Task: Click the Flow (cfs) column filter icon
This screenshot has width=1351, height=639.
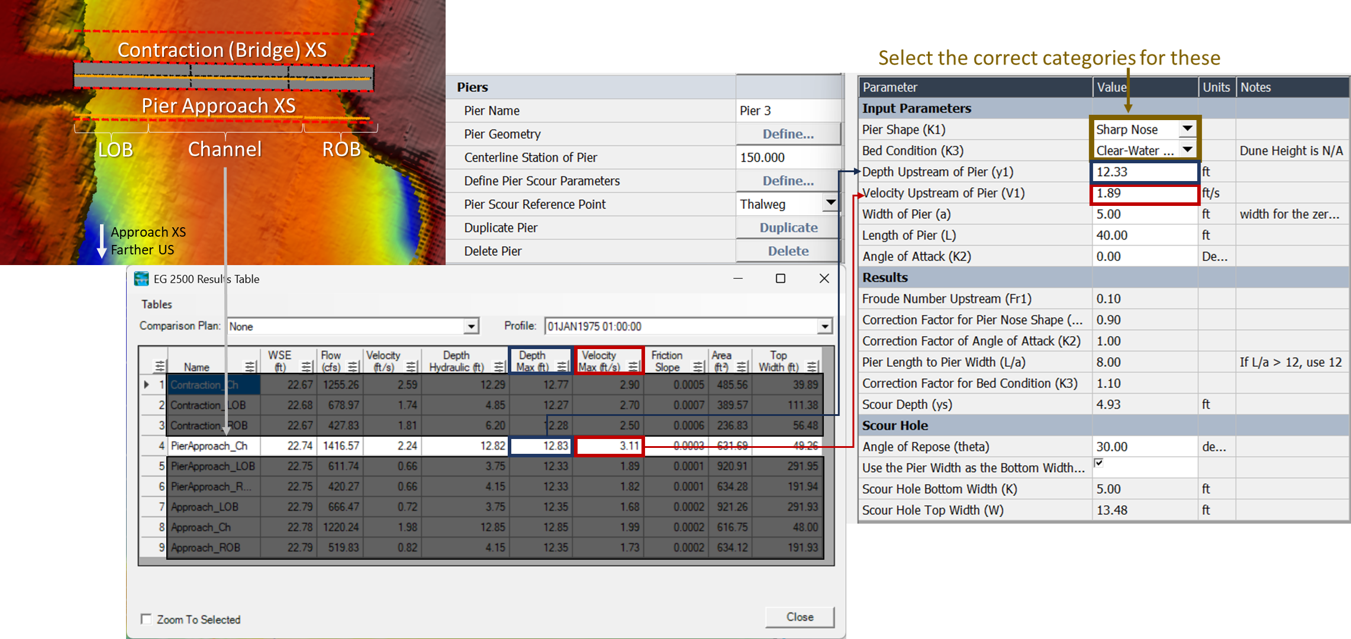Action: [353, 367]
